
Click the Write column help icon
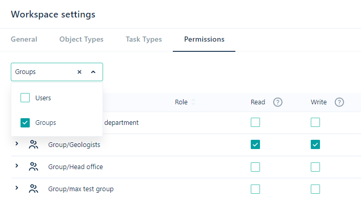pyautogui.click(x=339, y=102)
